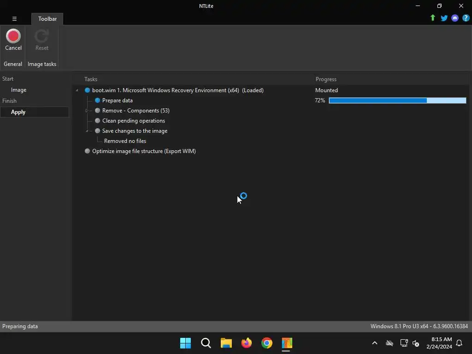Image resolution: width=472 pixels, height=354 pixels.
Task: Open the Windows Start menu
Action: click(185, 343)
